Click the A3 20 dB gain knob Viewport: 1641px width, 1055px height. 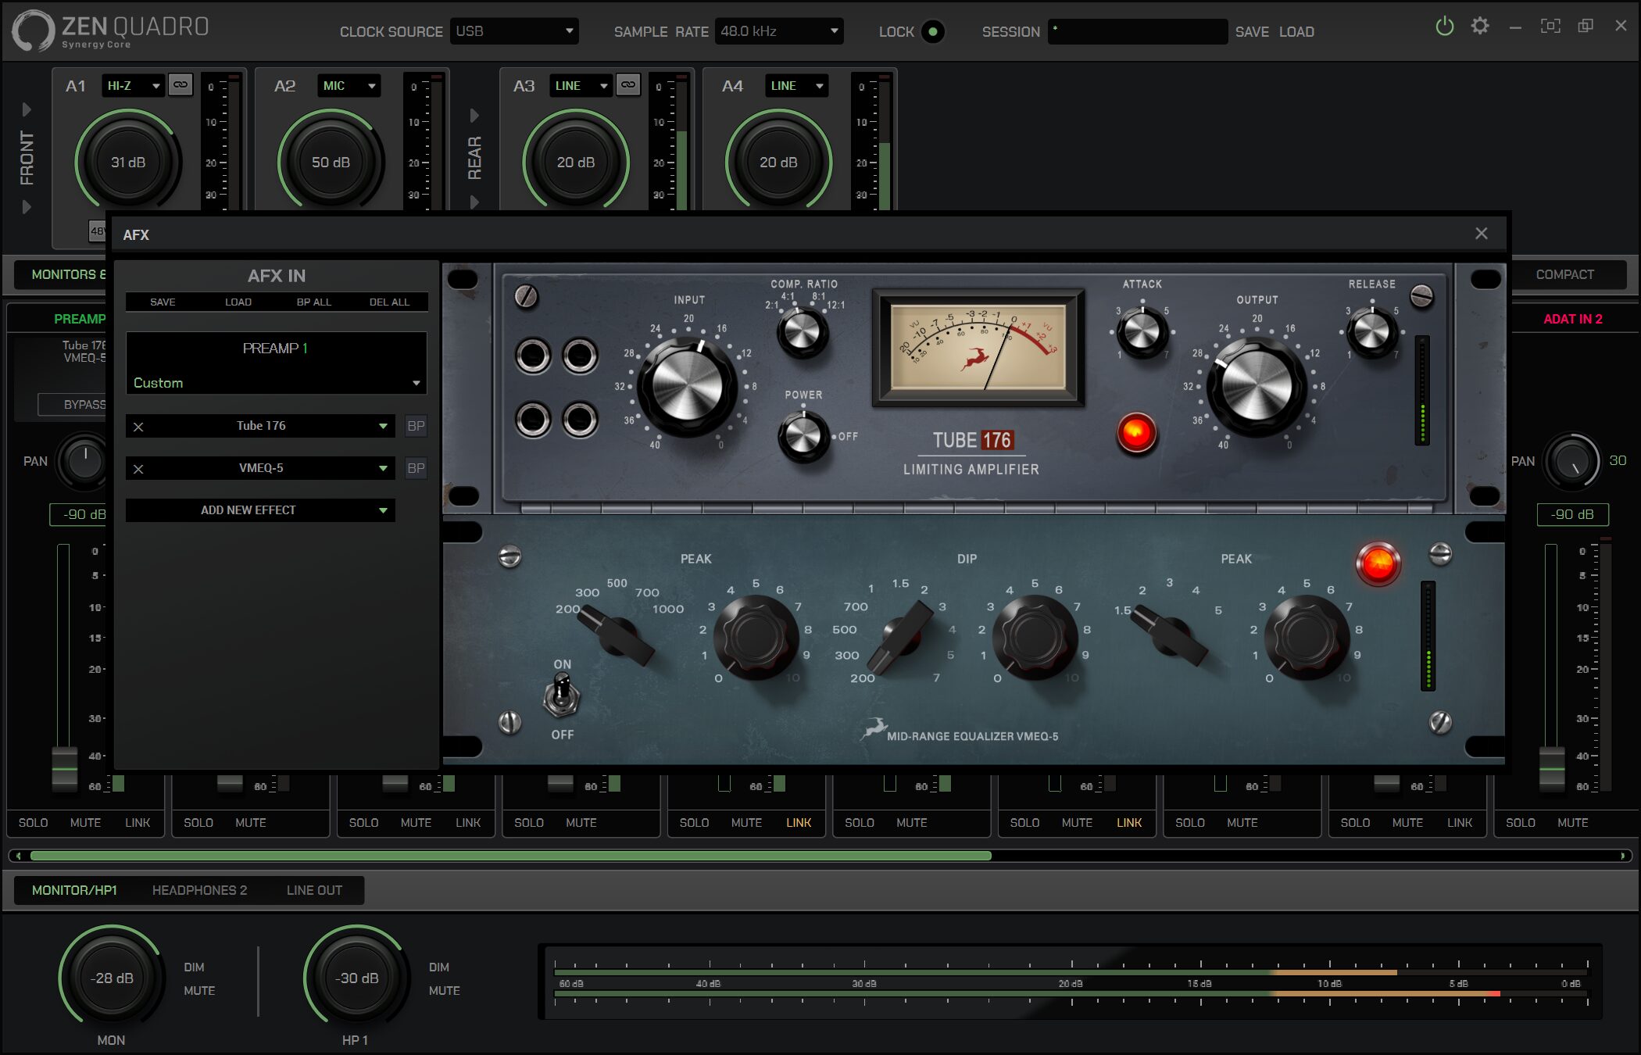click(x=576, y=163)
